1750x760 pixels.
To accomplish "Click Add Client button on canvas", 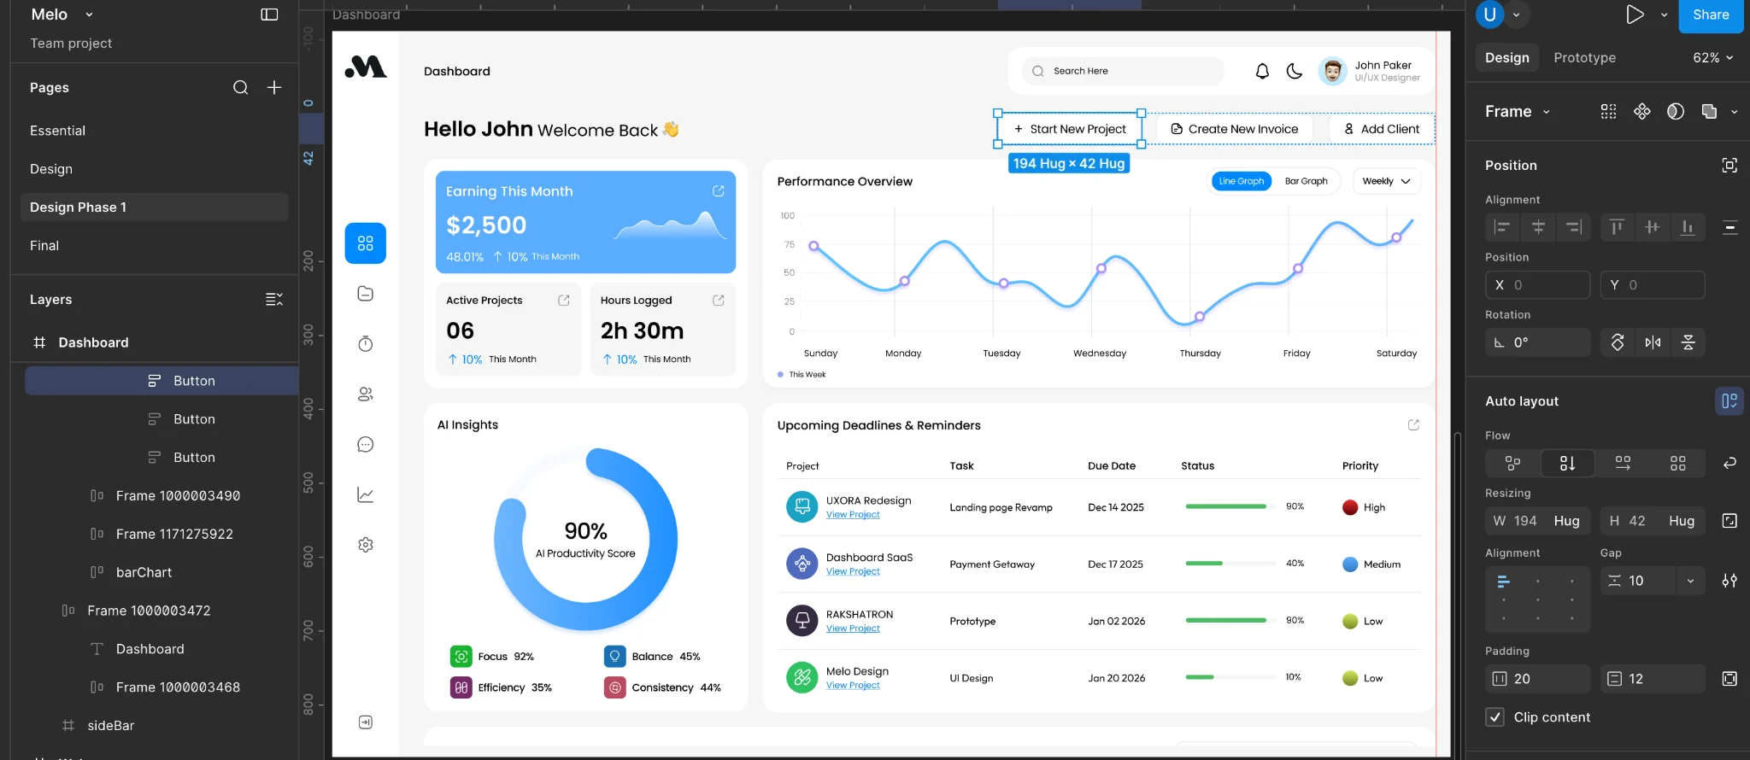I will [1382, 129].
